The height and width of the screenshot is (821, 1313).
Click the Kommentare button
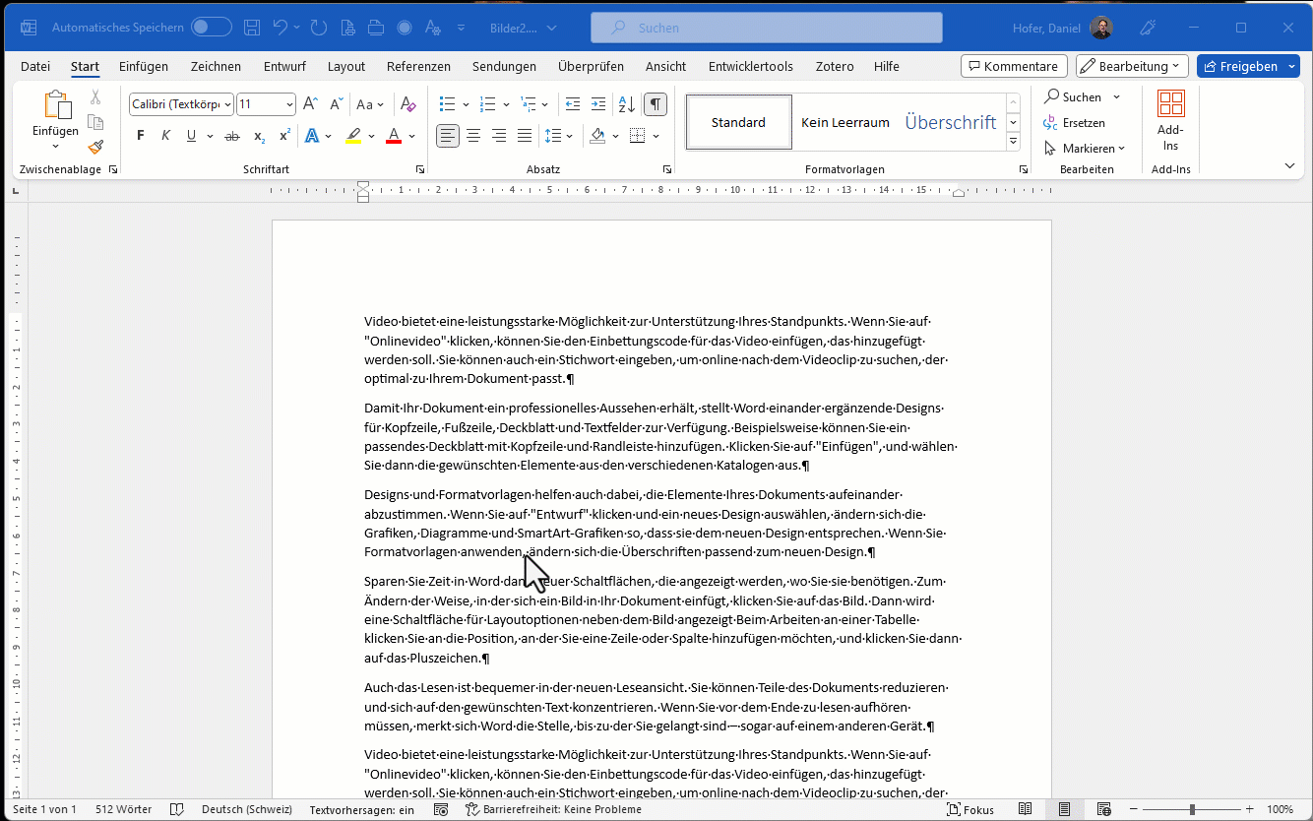tap(1014, 66)
